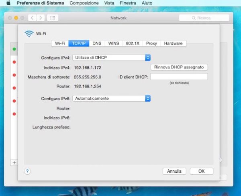Open the Hardware tab
Viewport: 241px width, 196px height.
[173, 43]
